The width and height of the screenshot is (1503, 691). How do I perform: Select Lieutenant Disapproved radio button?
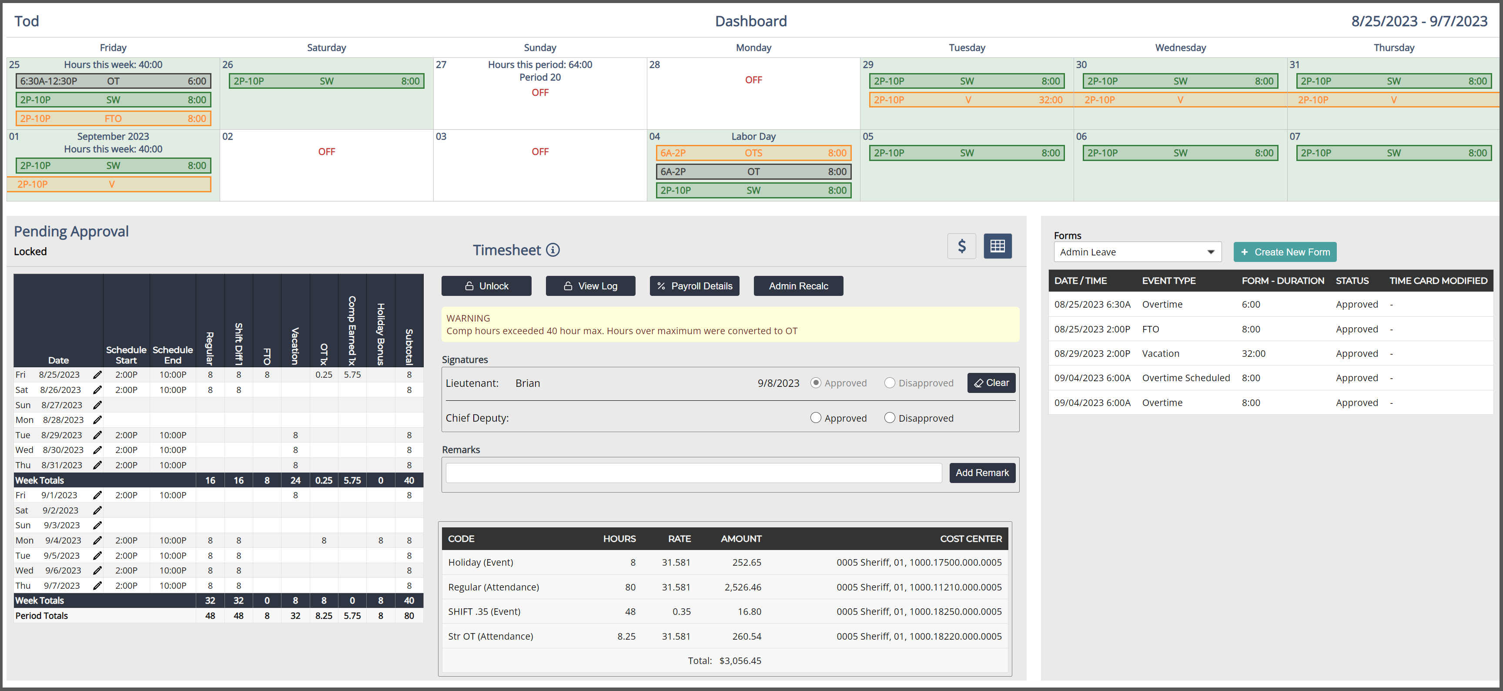pyautogui.click(x=889, y=383)
